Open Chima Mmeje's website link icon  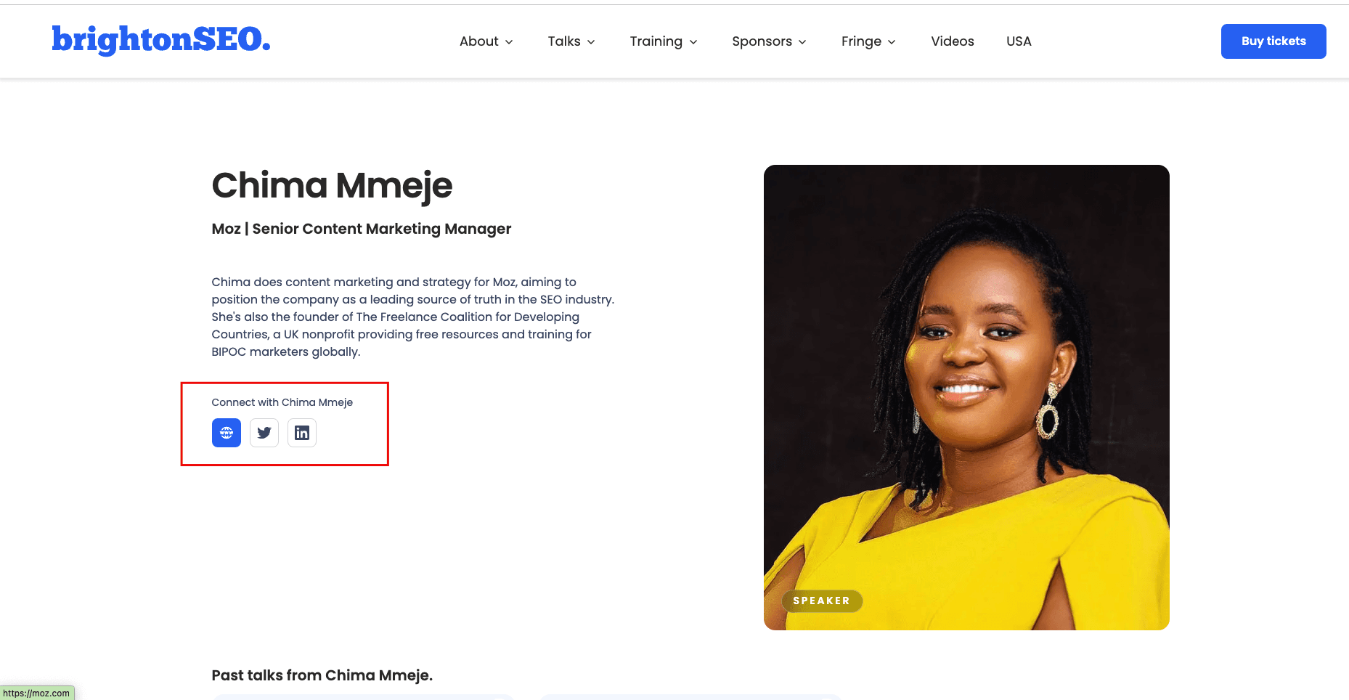pyautogui.click(x=227, y=433)
